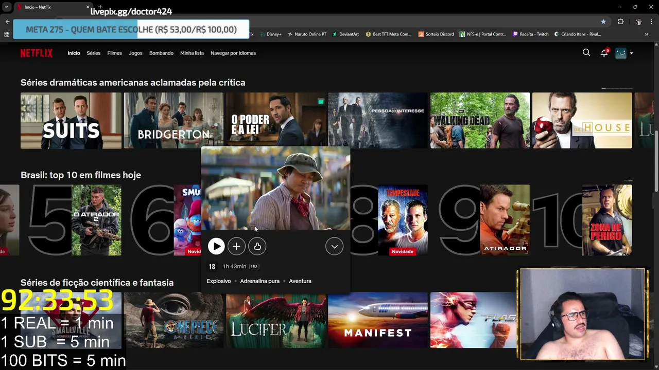Open the DeviantArt bookmark
This screenshot has width=659, height=370.
pyautogui.click(x=345, y=34)
